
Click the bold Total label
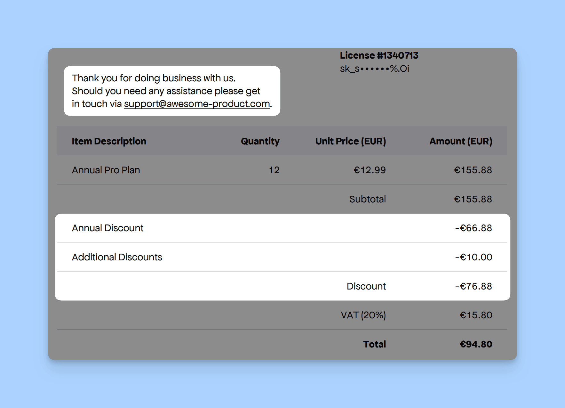point(374,344)
